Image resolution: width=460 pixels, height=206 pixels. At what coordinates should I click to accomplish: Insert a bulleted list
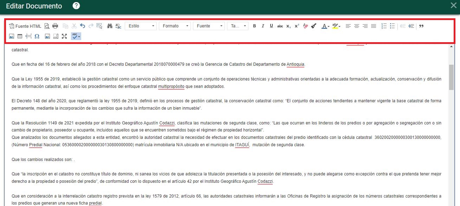pos(393,26)
